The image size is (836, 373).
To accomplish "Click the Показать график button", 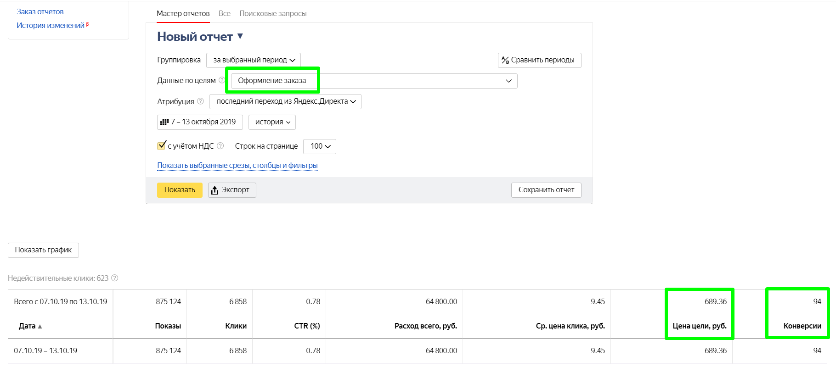I will [43, 250].
